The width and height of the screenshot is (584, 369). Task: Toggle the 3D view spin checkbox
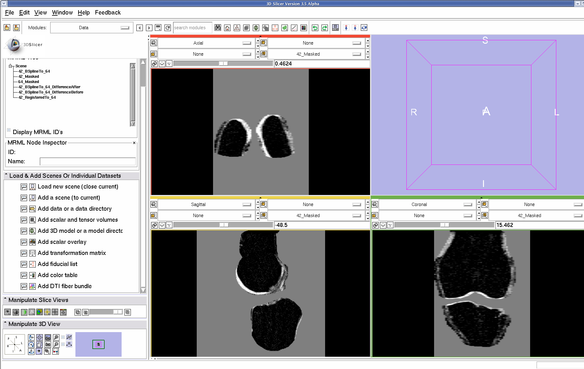63,337
